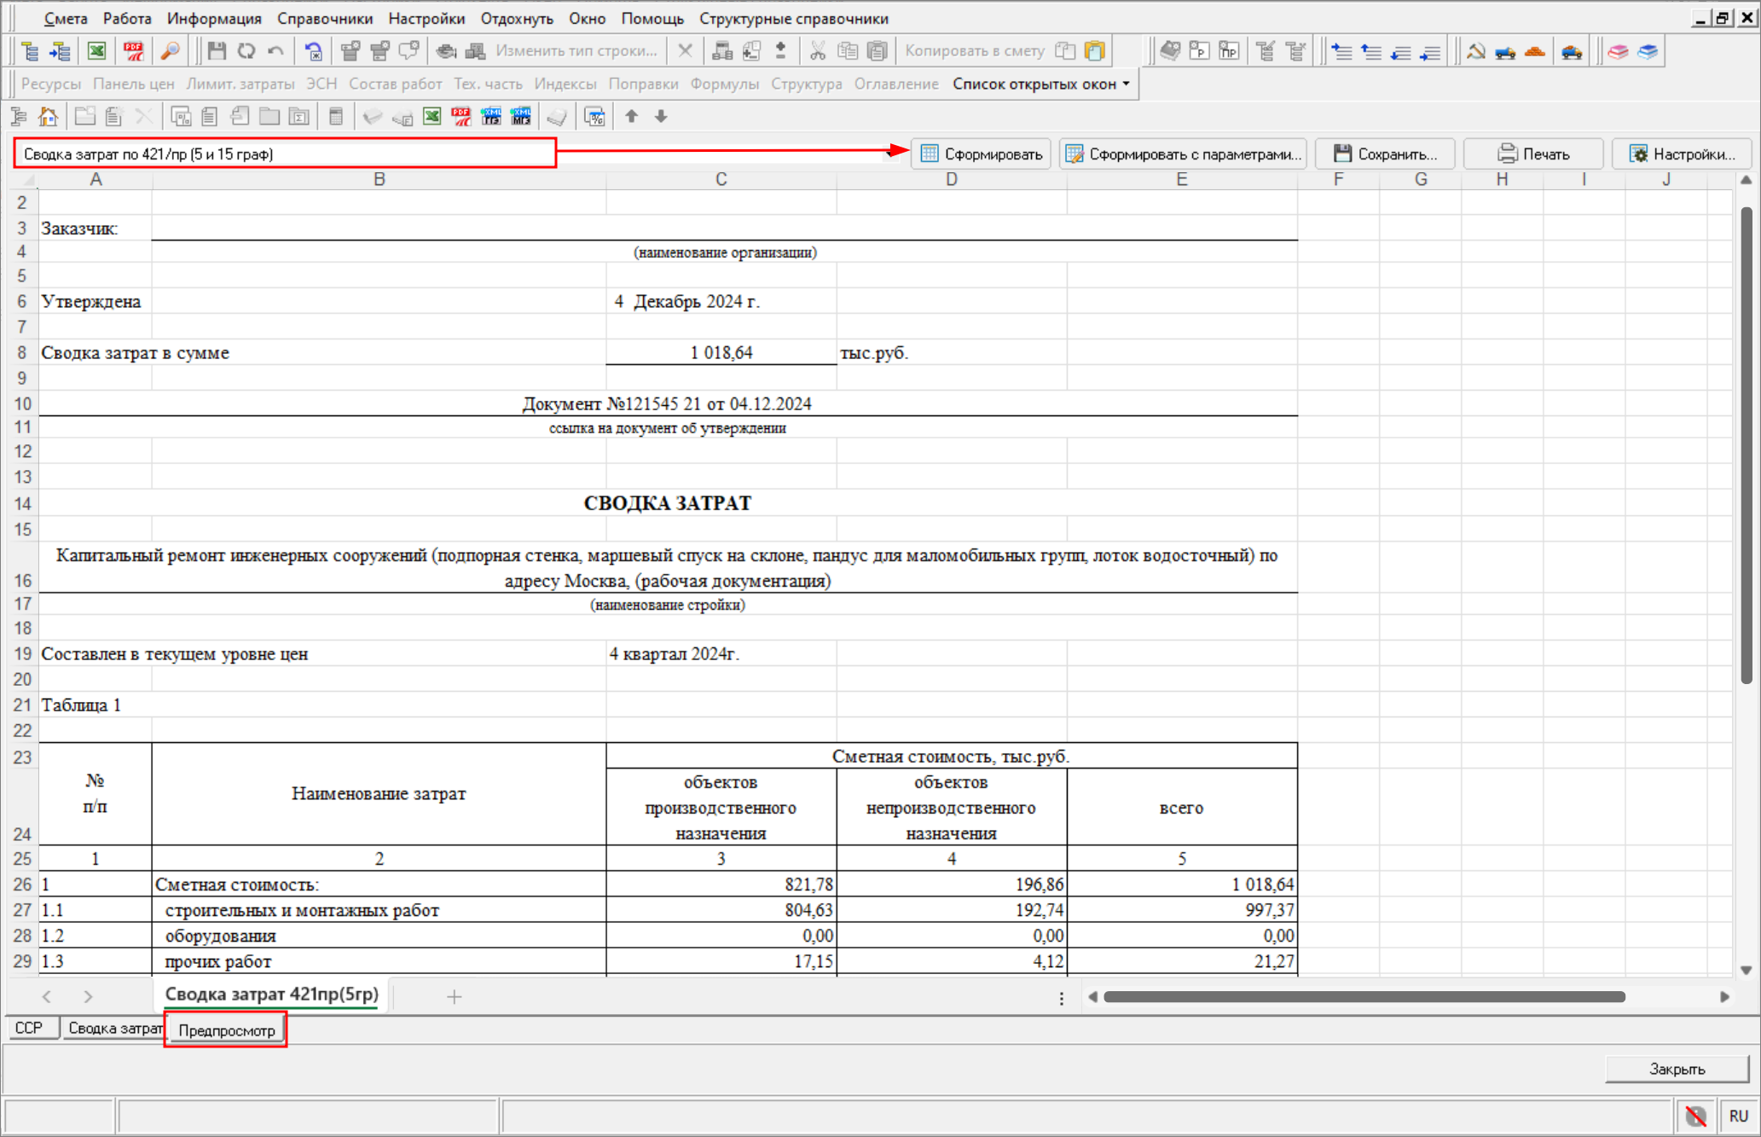Viewport: 1761px width, 1137px height.
Task: Click the Excel export icon in top toolbar
Action: point(96,51)
